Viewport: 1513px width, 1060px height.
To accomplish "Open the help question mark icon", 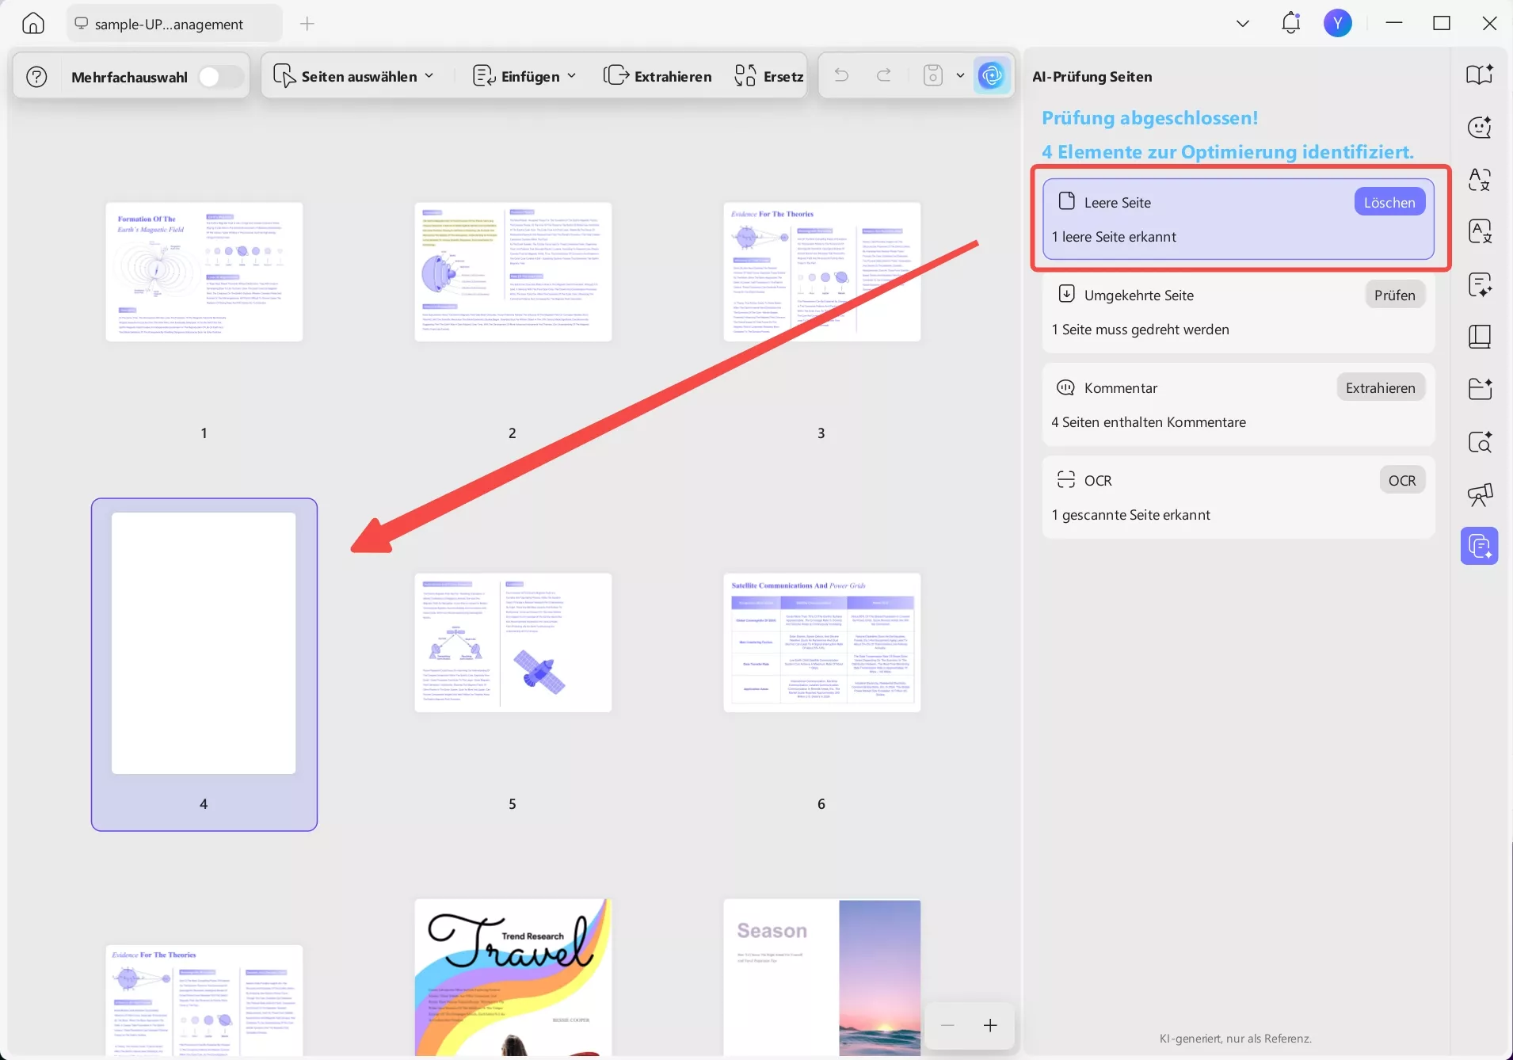I will pos(37,77).
